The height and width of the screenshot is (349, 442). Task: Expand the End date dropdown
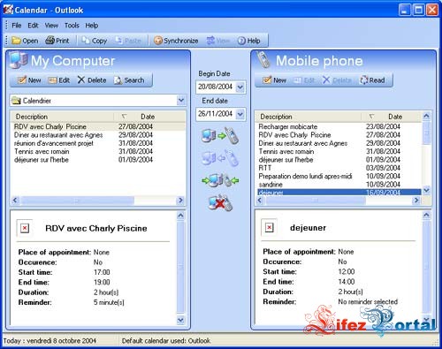click(240, 114)
